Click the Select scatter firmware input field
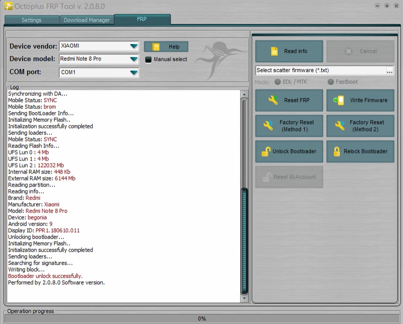 [x=321, y=70]
